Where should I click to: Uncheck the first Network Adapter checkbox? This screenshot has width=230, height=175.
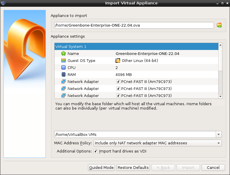(x=118, y=82)
